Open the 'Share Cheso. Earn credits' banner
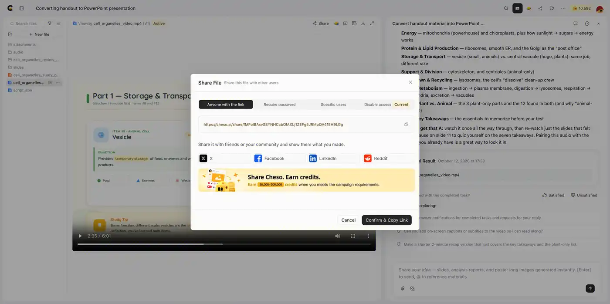This screenshot has height=304, width=610. [307, 180]
